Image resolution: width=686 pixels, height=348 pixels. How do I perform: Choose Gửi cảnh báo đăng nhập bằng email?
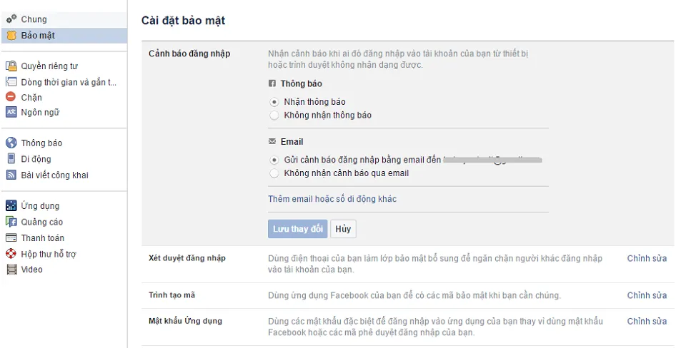pyautogui.click(x=274, y=160)
